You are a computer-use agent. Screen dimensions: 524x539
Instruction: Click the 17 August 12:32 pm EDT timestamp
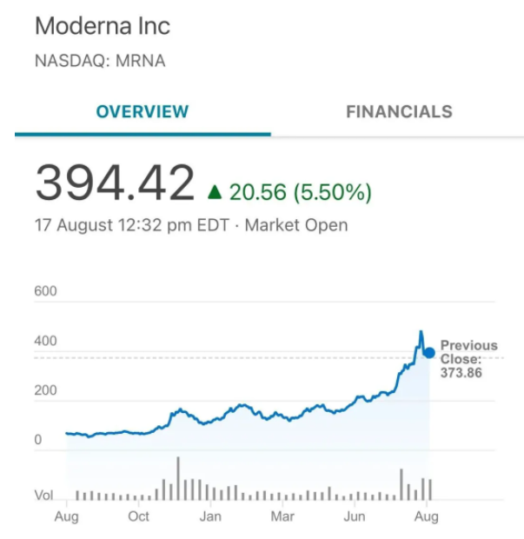click(131, 225)
